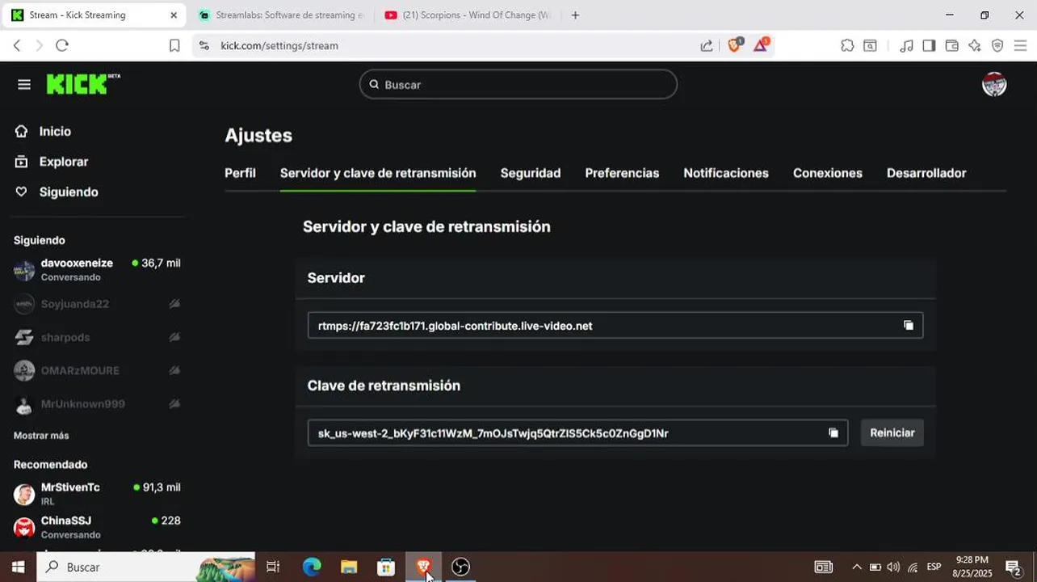Open the hamburger sidebar menu

[x=24, y=84]
